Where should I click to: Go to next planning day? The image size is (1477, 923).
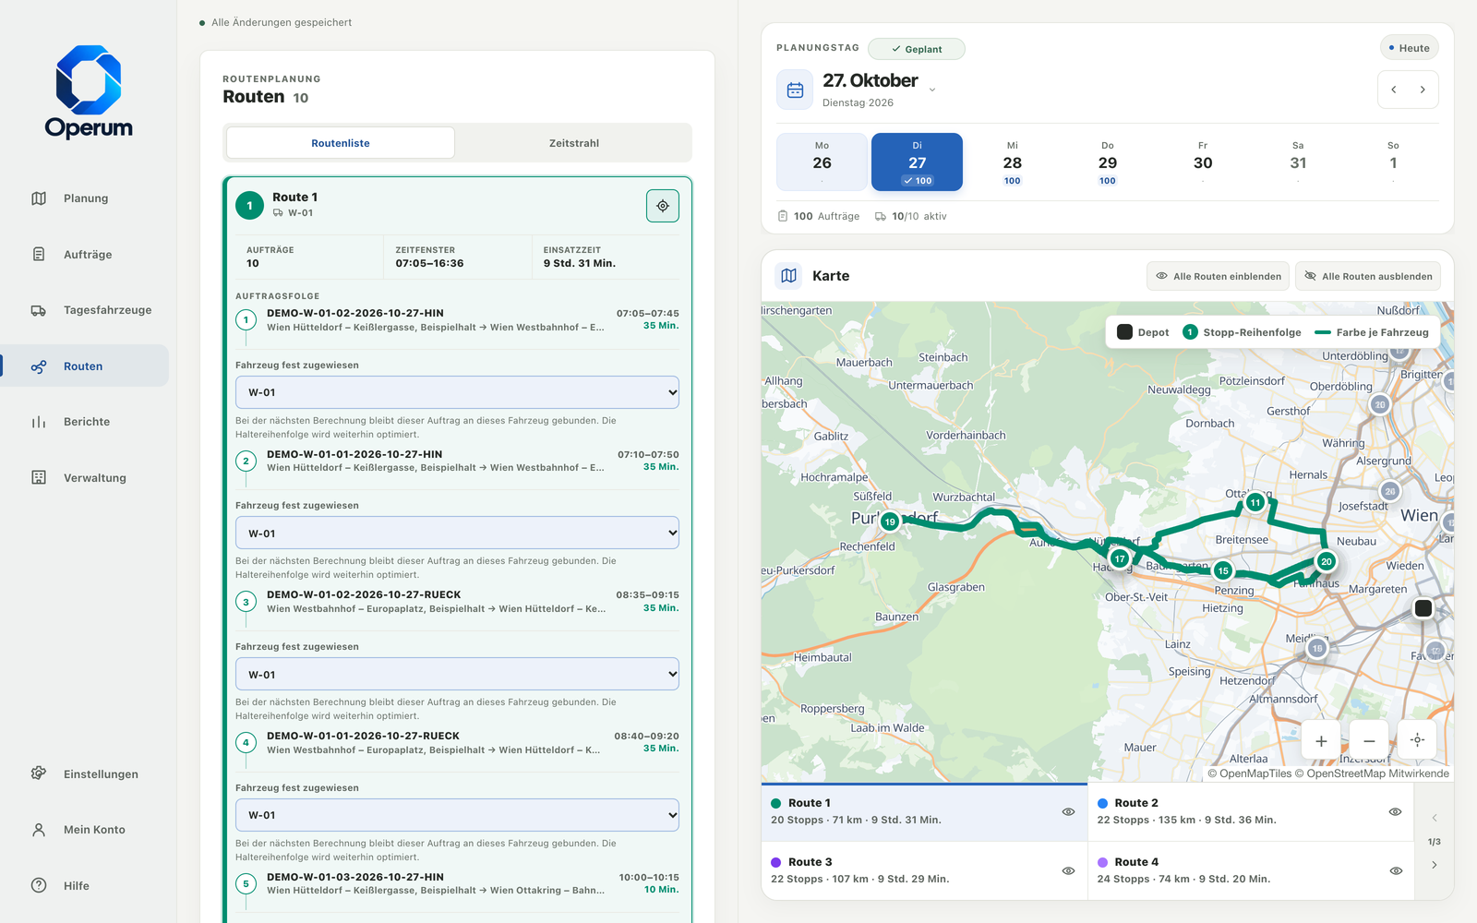click(x=1423, y=90)
